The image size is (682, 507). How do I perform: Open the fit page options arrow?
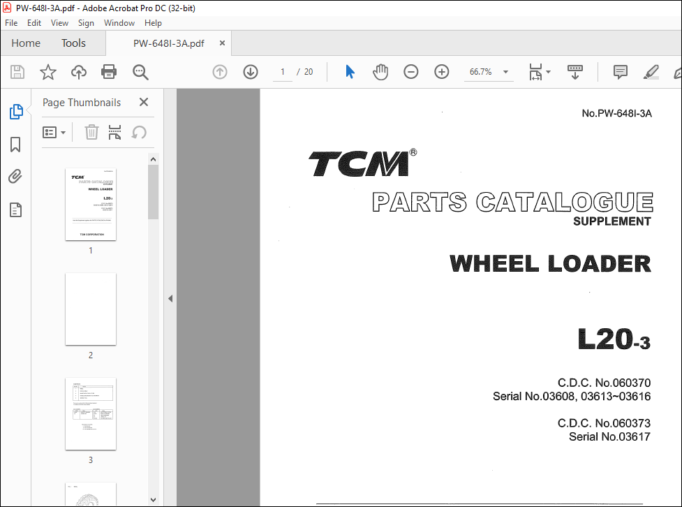tap(548, 72)
